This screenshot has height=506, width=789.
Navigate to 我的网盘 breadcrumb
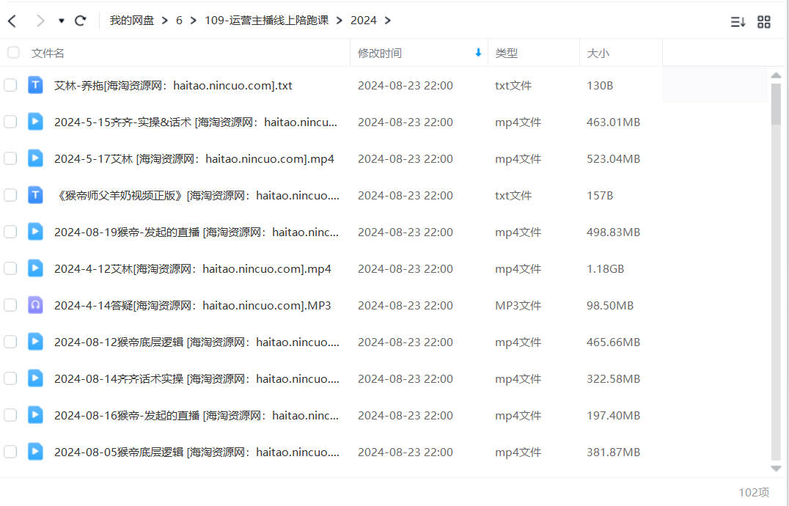pos(132,21)
